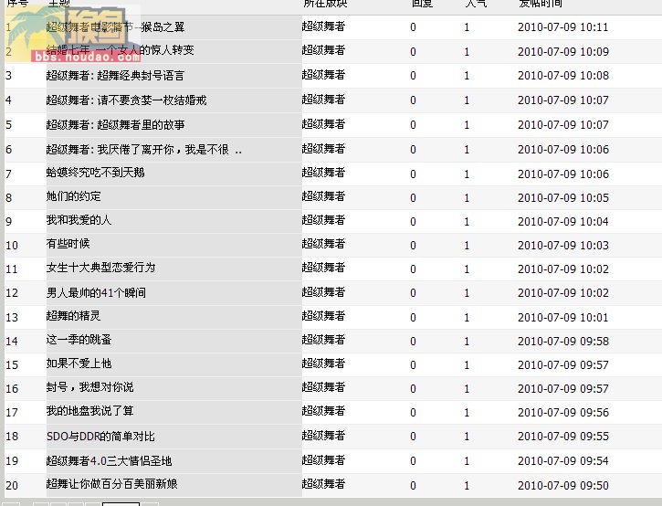Open board 超级舞者 in the 超舞的精灵 row
662x506 pixels.
click(x=323, y=316)
